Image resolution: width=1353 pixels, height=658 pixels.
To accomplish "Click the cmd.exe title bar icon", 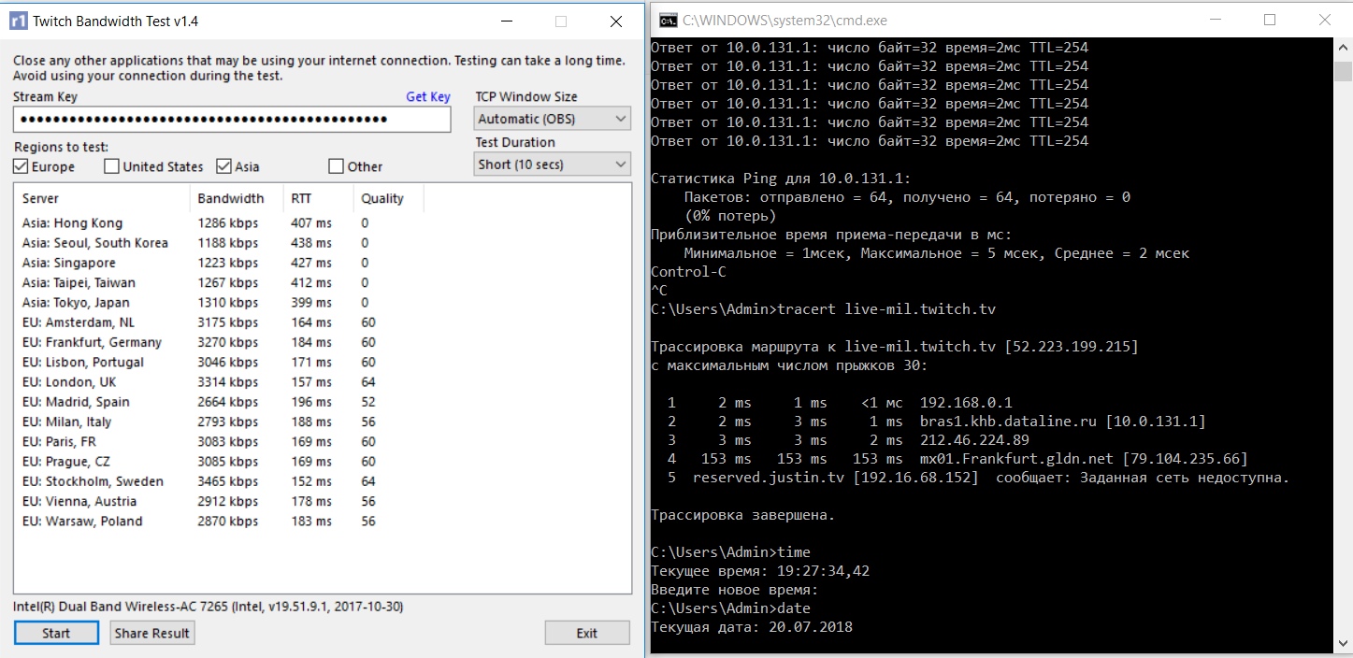I will point(669,21).
